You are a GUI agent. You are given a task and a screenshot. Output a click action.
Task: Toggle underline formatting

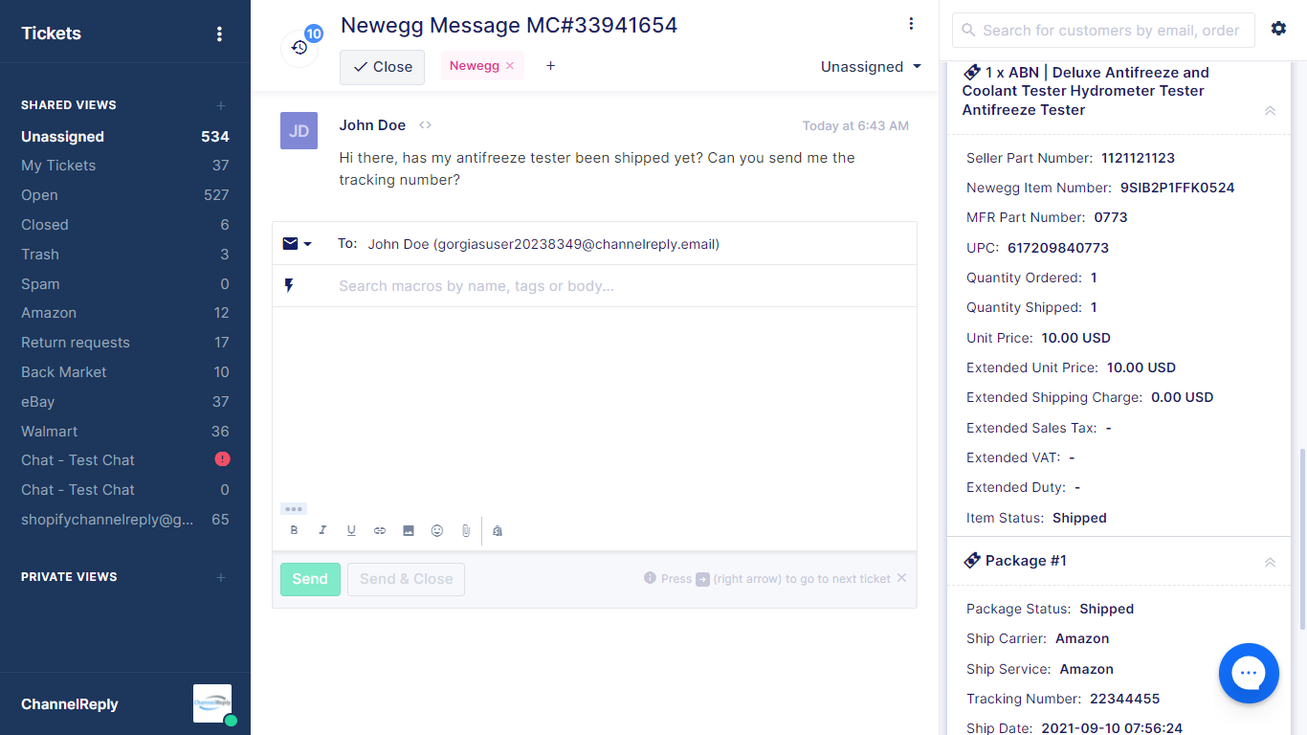(x=351, y=530)
